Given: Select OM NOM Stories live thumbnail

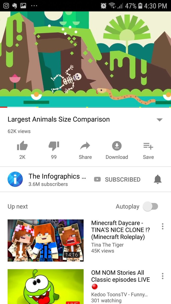Looking at the screenshot, I should 46,287.
